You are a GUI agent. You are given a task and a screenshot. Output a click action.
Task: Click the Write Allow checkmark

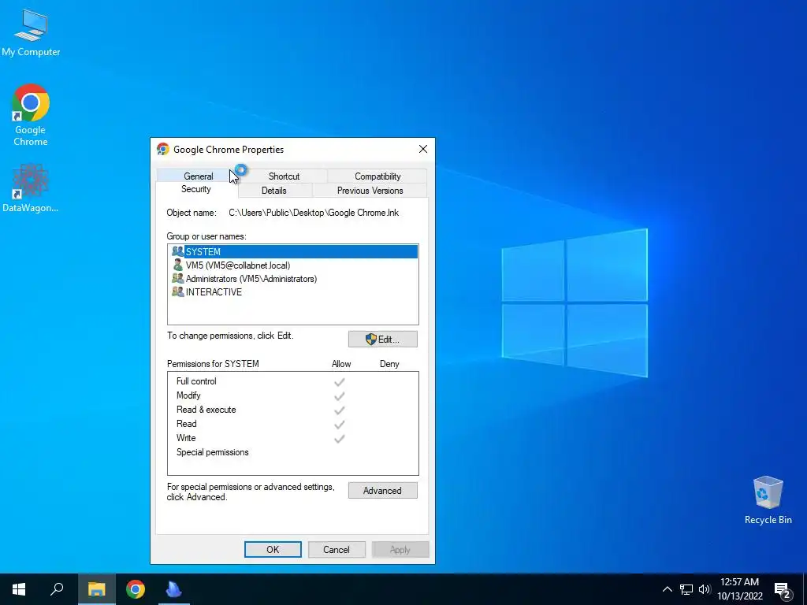339,439
